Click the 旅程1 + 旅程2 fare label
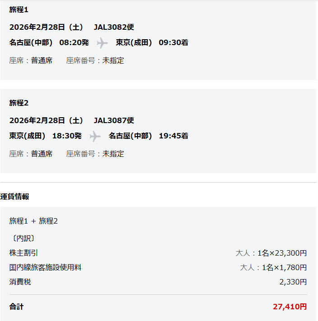 tap(33, 221)
